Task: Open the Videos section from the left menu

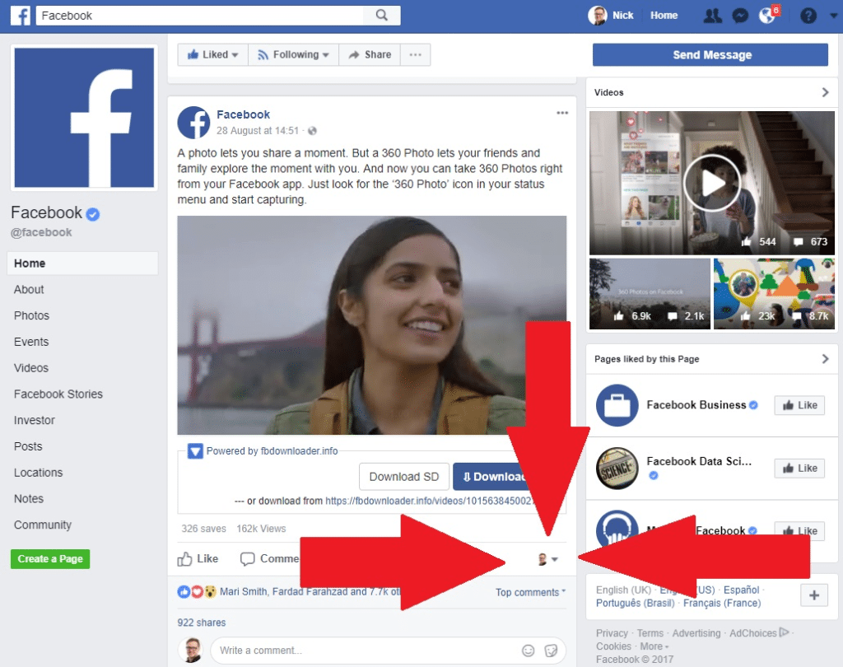Action: [x=31, y=368]
